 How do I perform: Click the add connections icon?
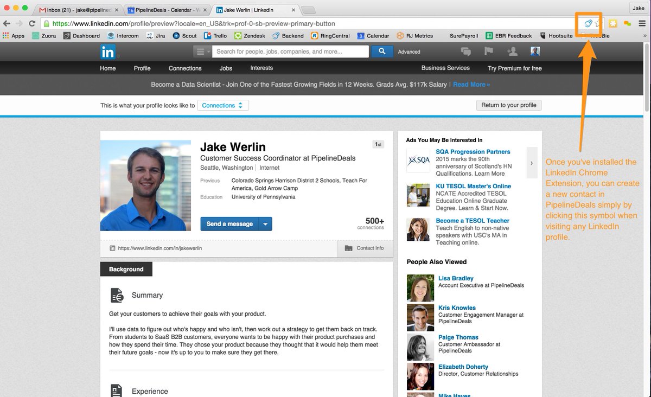click(x=512, y=52)
